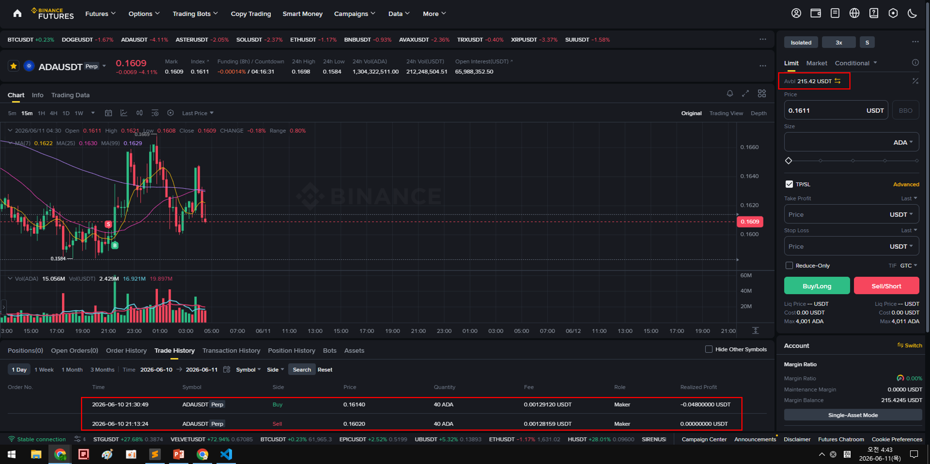Open order panel more options

pos(915,42)
